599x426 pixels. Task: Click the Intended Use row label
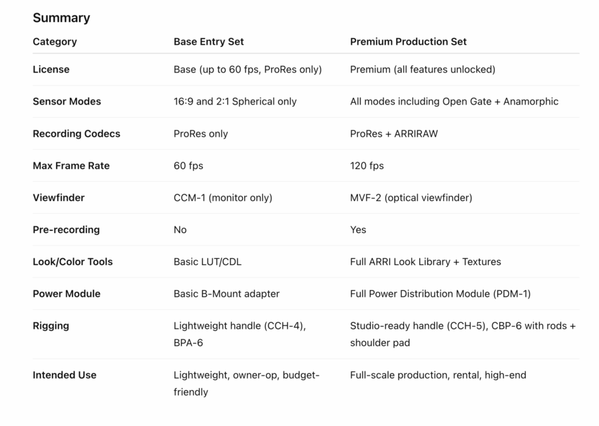tap(65, 375)
